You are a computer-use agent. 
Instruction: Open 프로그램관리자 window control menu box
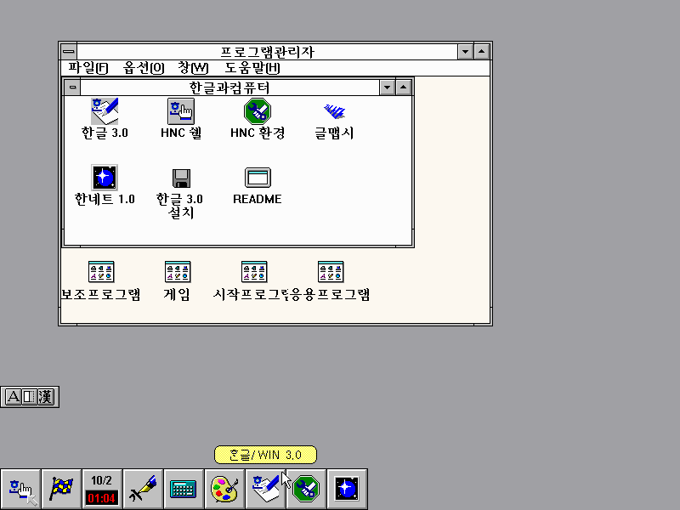coord(69,52)
